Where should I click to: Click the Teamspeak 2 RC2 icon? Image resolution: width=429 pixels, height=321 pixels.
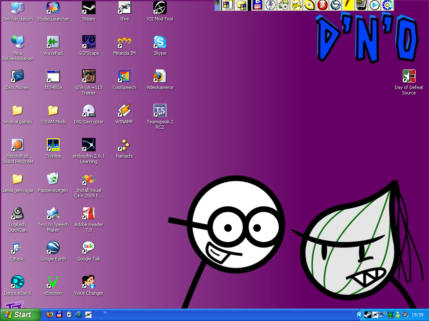(160, 110)
